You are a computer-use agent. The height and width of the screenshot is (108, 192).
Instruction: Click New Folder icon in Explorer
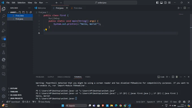point(23,12)
